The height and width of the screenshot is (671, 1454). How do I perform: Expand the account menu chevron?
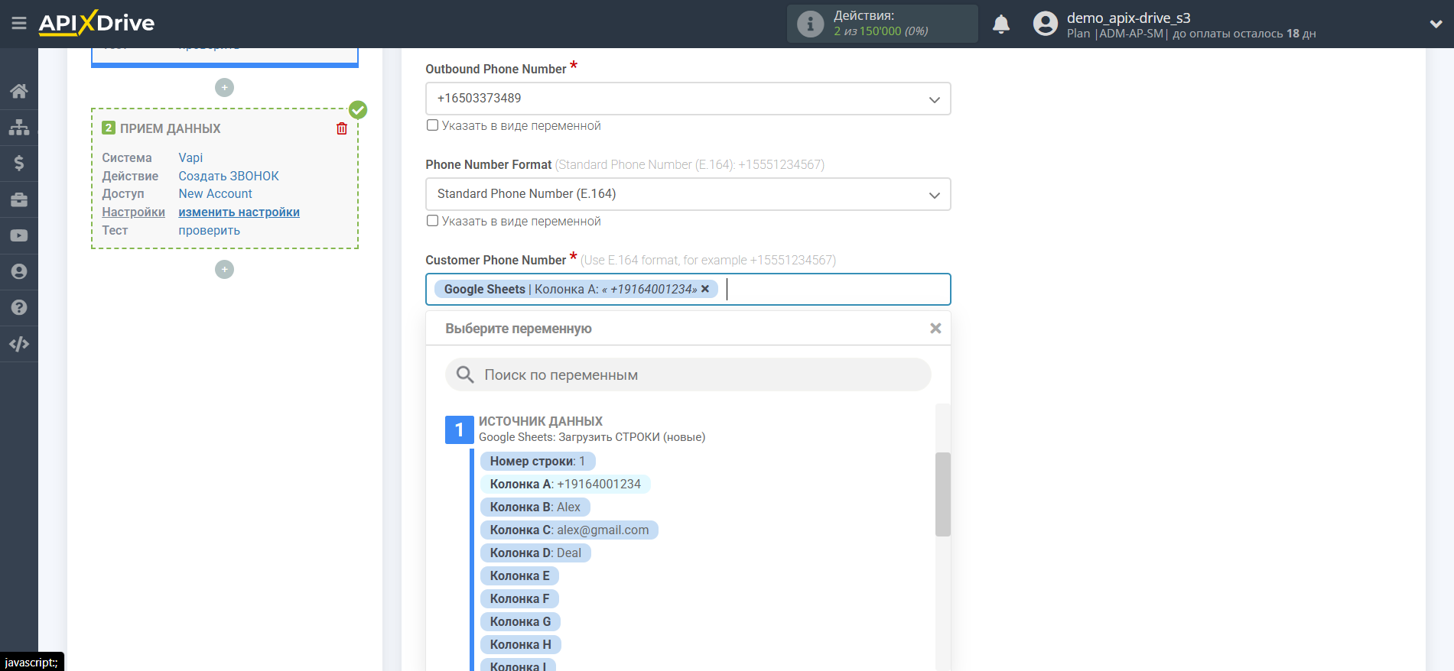click(x=1436, y=24)
